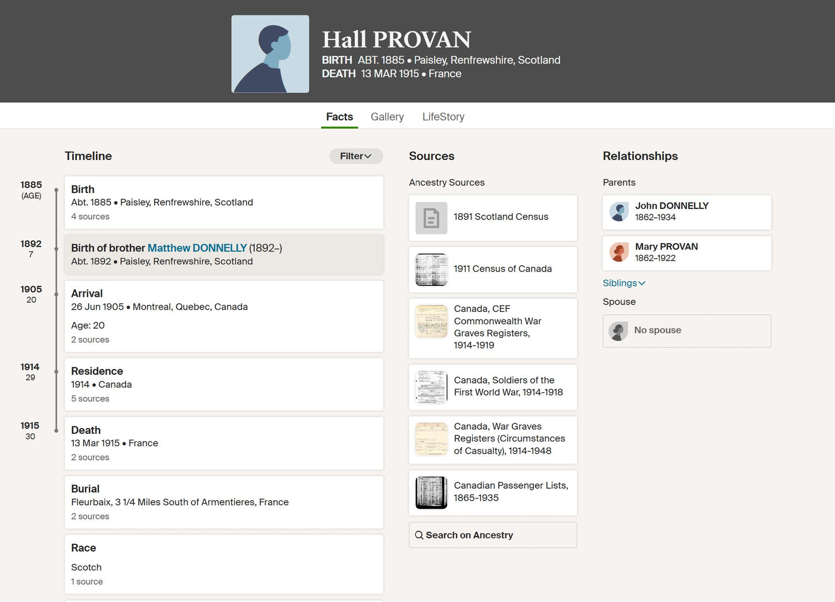The height and width of the screenshot is (602, 835).
Task: Open Matthew DONNELLY's profile link
Action: 197,248
